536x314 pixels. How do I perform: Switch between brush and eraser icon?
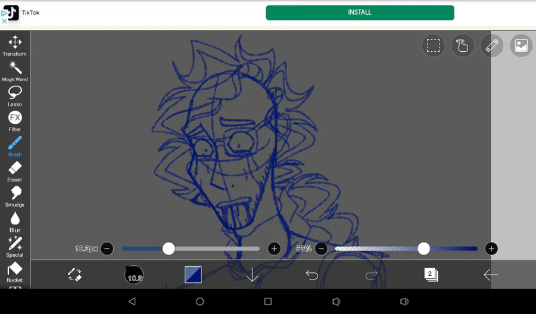click(74, 274)
